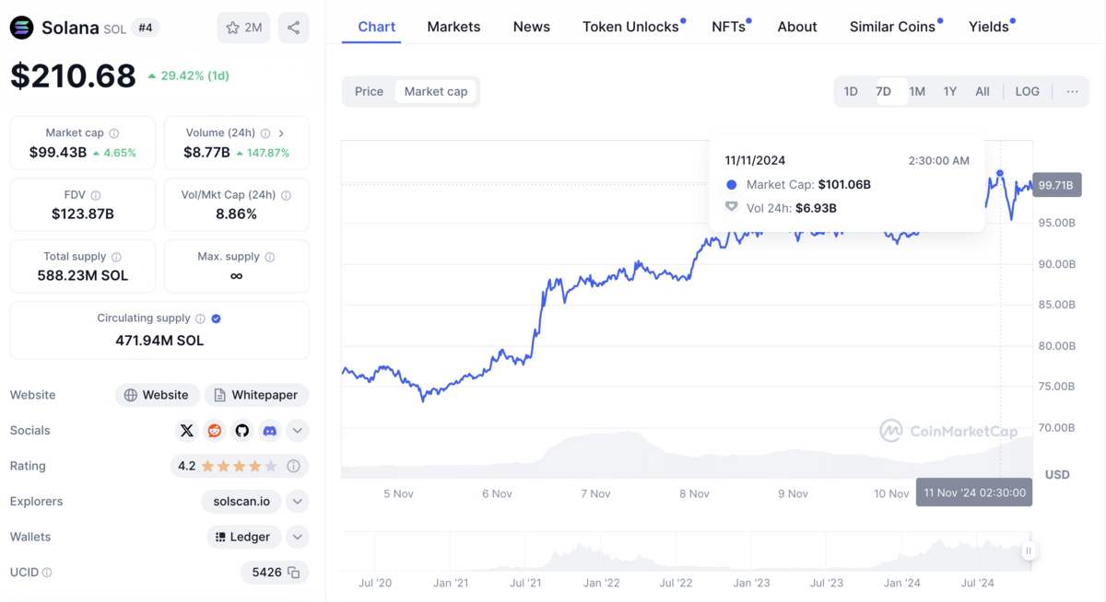
Task: Show Circulating supply info icon
Action: click(200, 318)
